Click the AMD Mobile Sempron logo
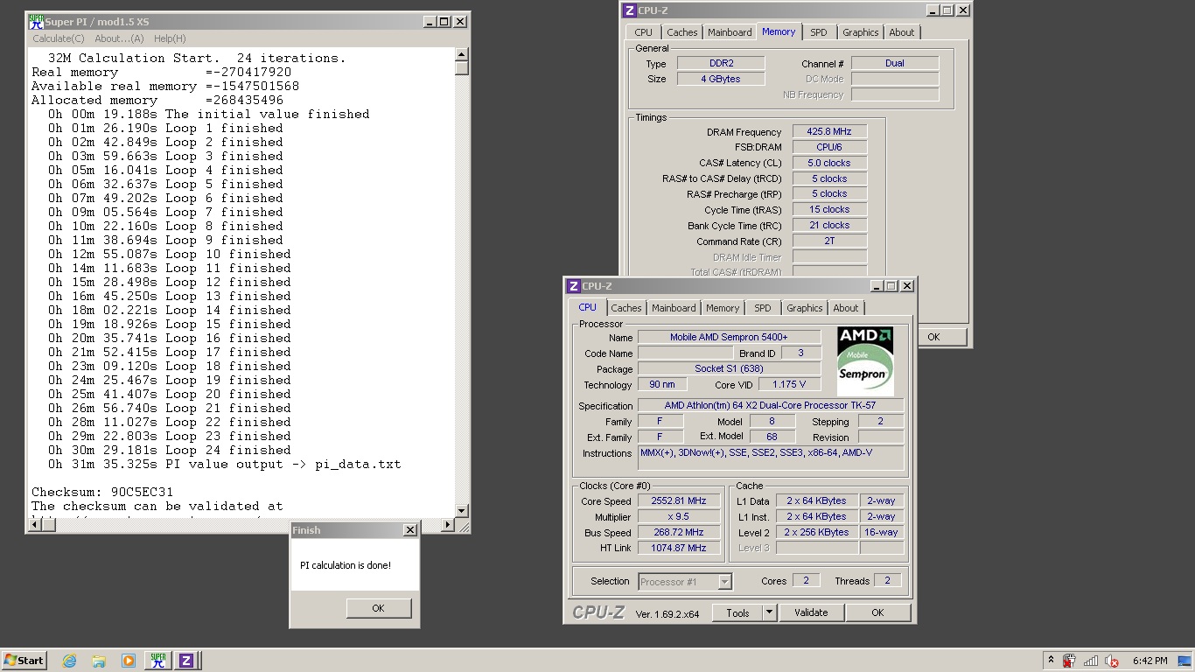Image resolution: width=1195 pixels, height=672 pixels. point(865,360)
